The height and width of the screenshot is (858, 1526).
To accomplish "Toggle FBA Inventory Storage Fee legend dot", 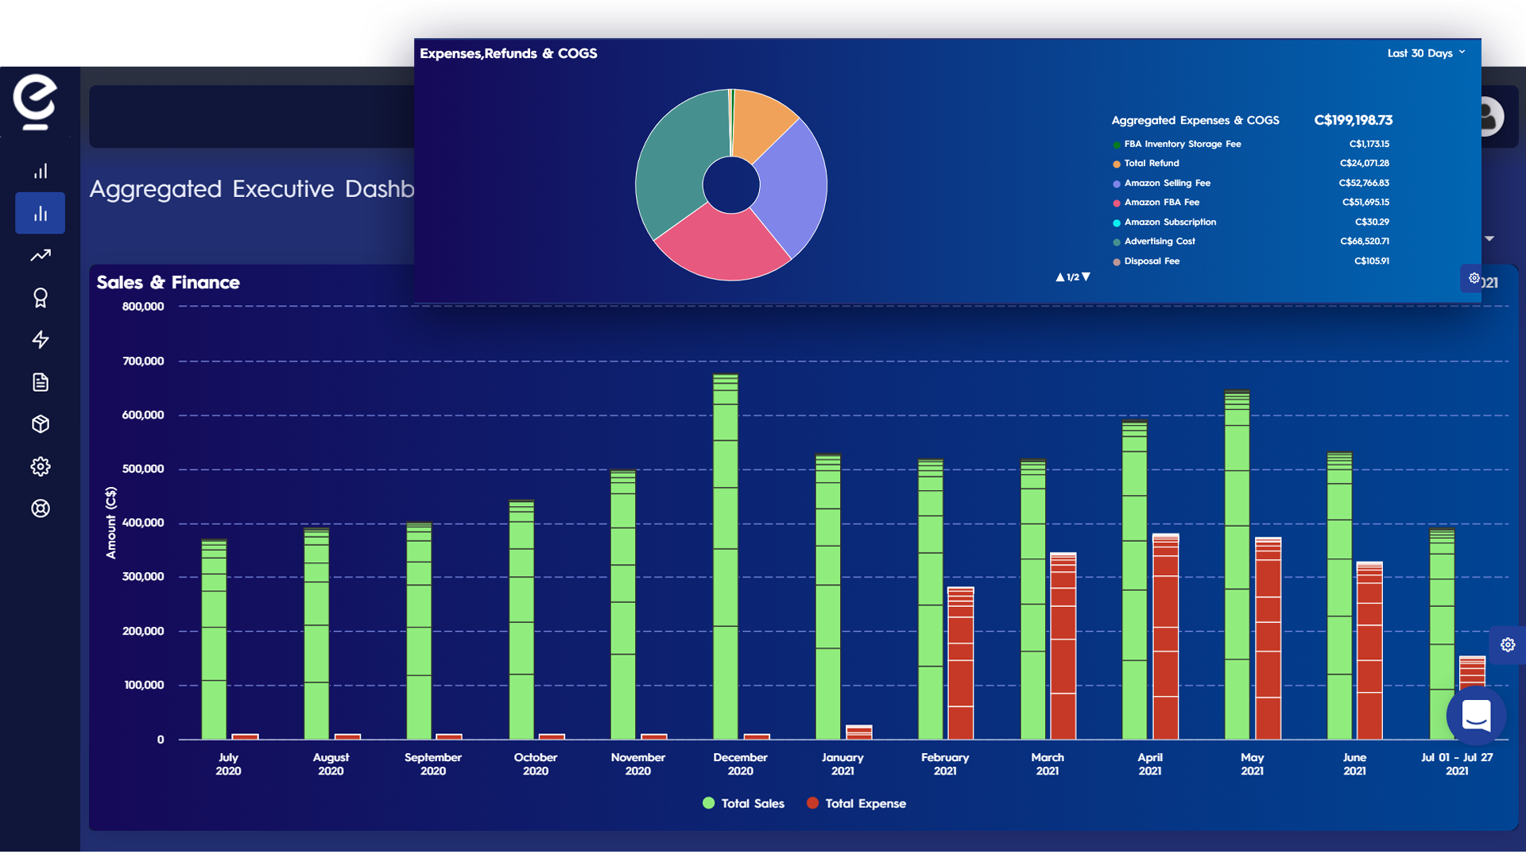I will pos(1116,144).
